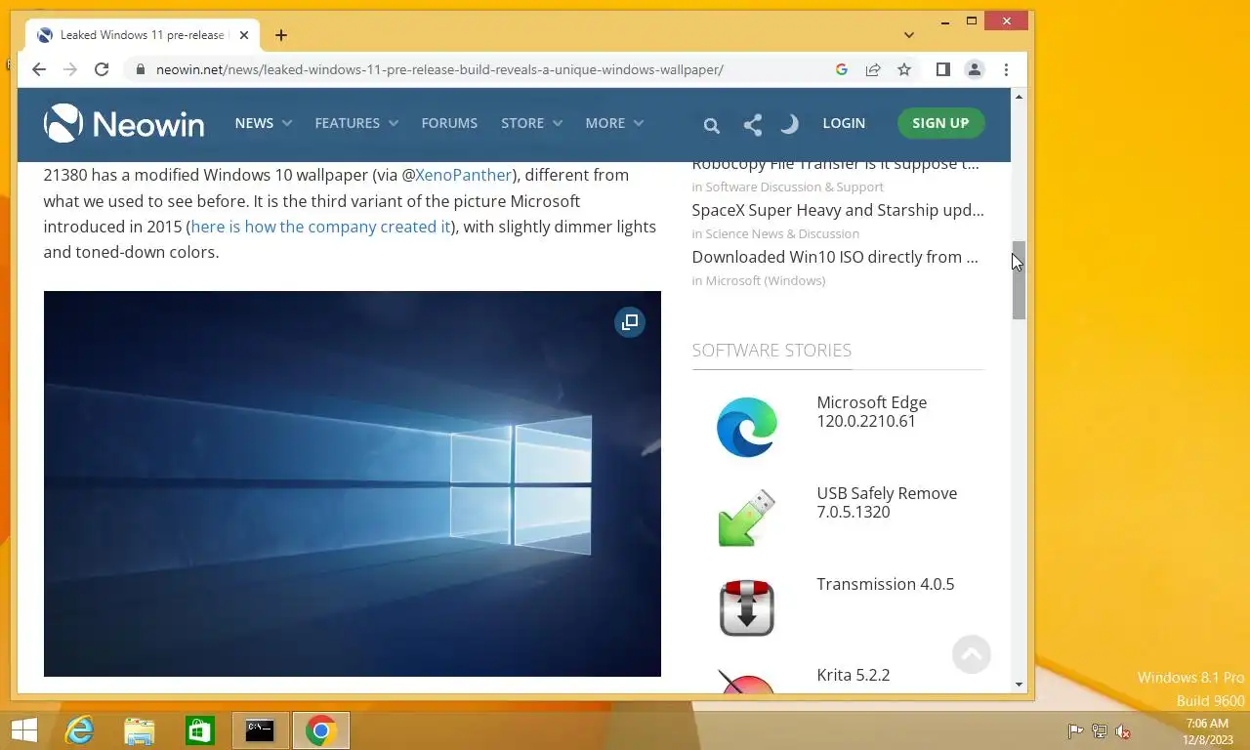Share this page via address bar icon
Image resolution: width=1250 pixels, height=750 pixels.
pos(873,69)
